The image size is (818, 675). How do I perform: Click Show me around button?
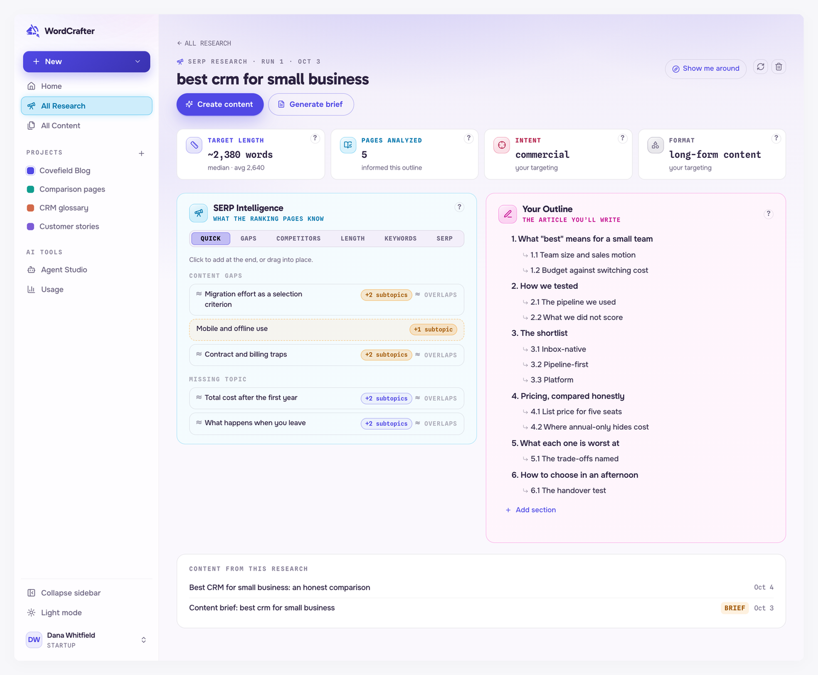click(x=706, y=68)
